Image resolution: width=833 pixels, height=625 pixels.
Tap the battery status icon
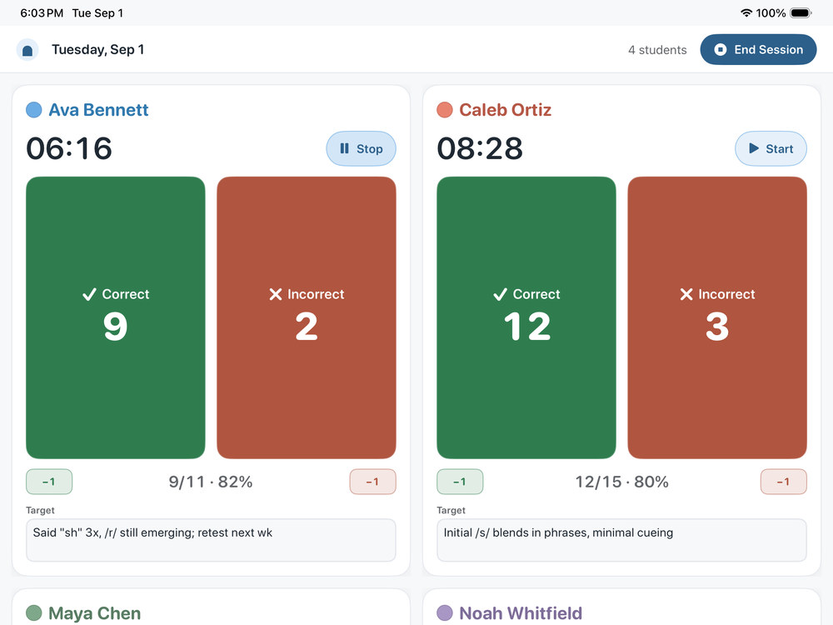[801, 12]
